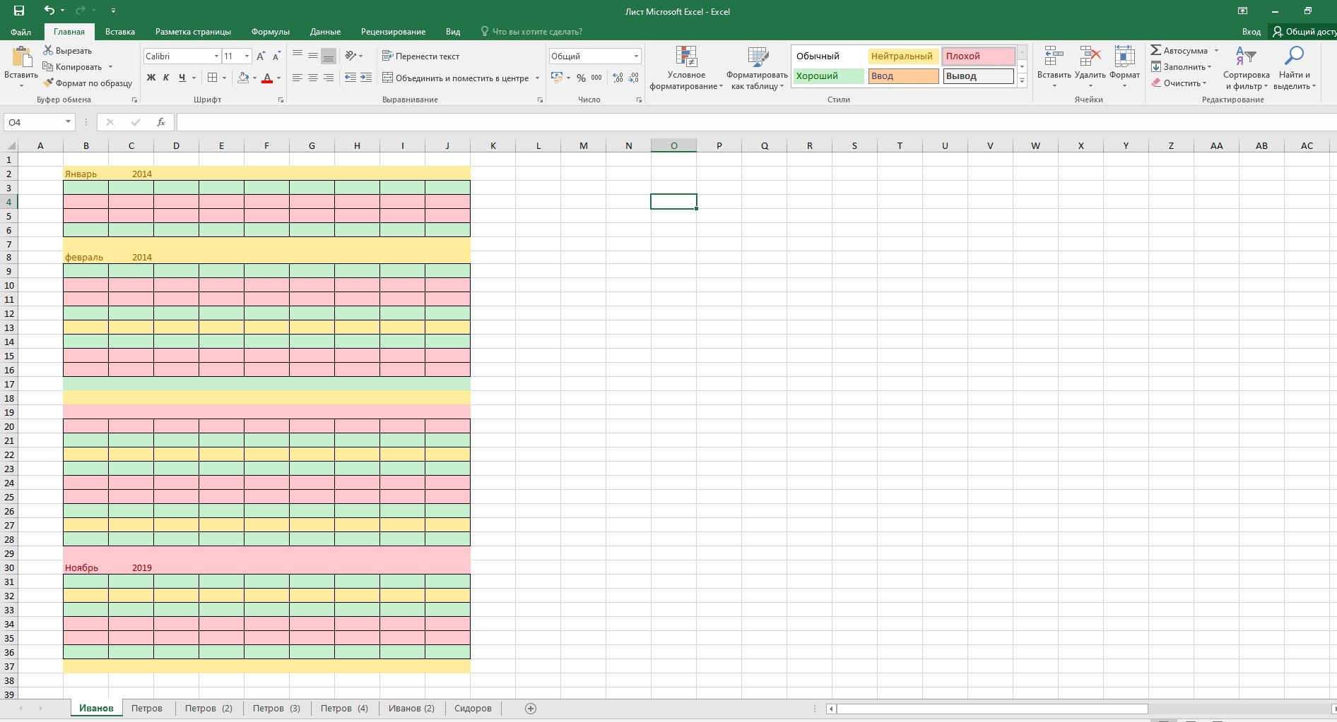Open the font size dropdown
This screenshot has height=722, width=1337.
tap(247, 56)
